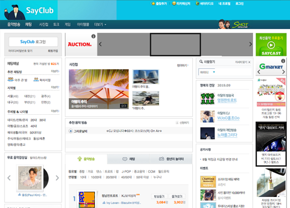Open the 게임 navigation menu
Viewport: 290px width, 208px height.
(68, 24)
